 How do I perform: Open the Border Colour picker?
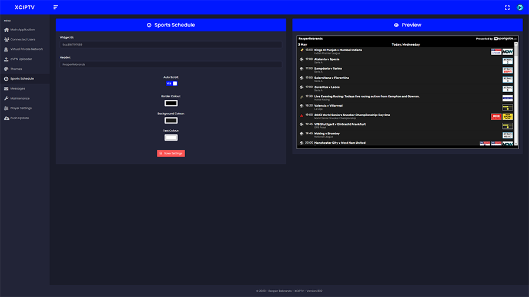171,103
